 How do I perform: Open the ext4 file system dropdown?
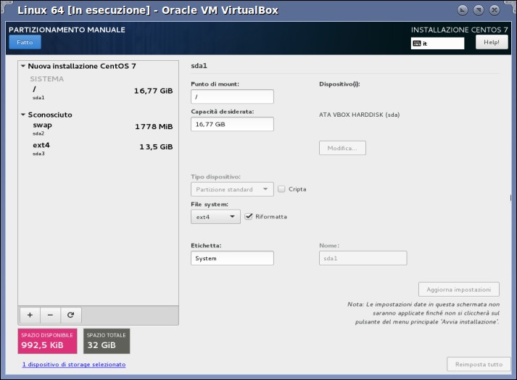point(215,217)
